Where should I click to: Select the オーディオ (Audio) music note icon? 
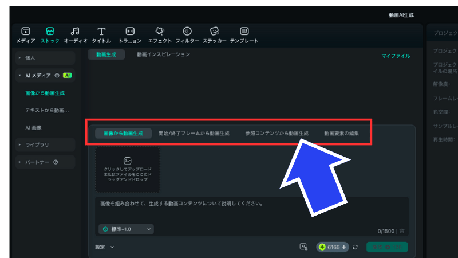pyautogui.click(x=75, y=32)
